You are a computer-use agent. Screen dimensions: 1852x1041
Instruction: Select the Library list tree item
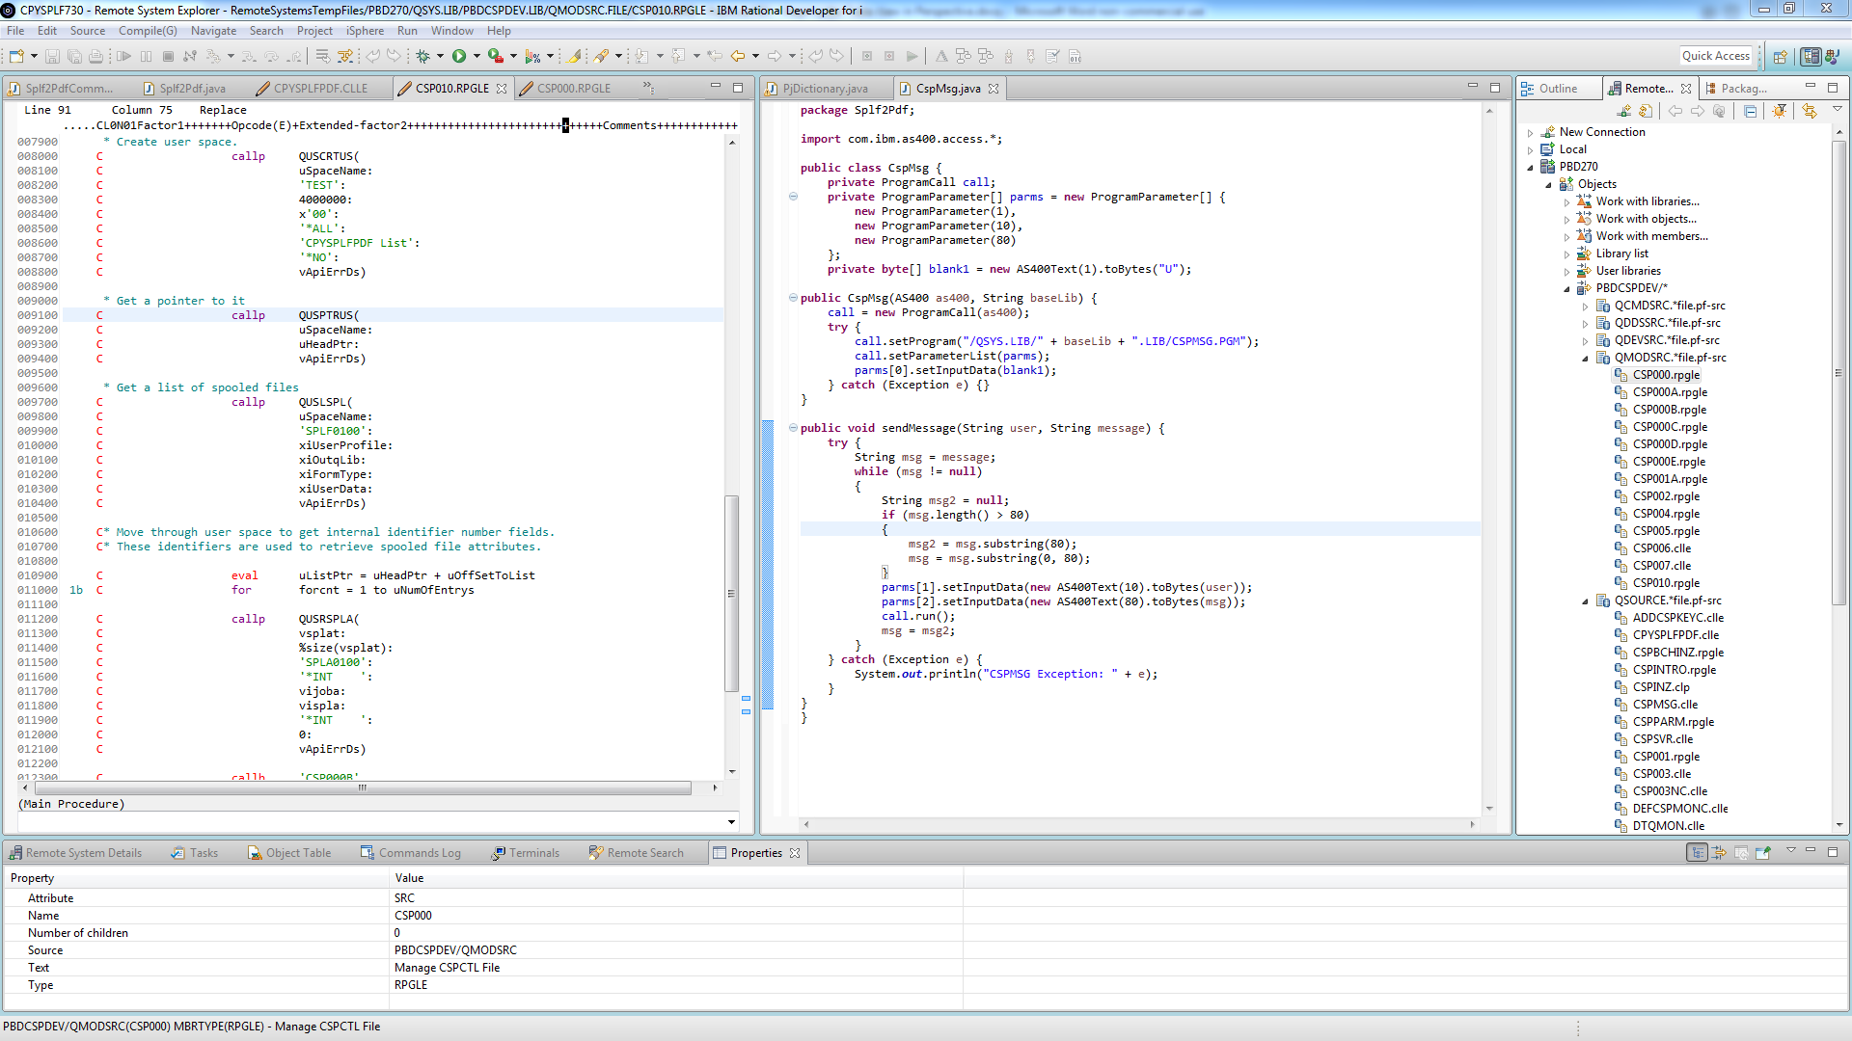pyautogui.click(x=1621, y=254)
